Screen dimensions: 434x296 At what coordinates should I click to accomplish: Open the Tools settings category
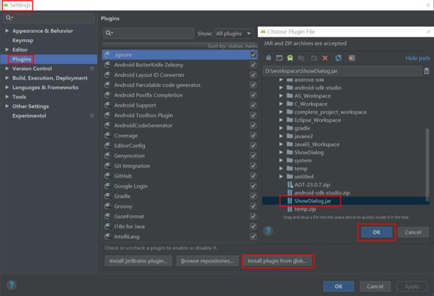19,97
